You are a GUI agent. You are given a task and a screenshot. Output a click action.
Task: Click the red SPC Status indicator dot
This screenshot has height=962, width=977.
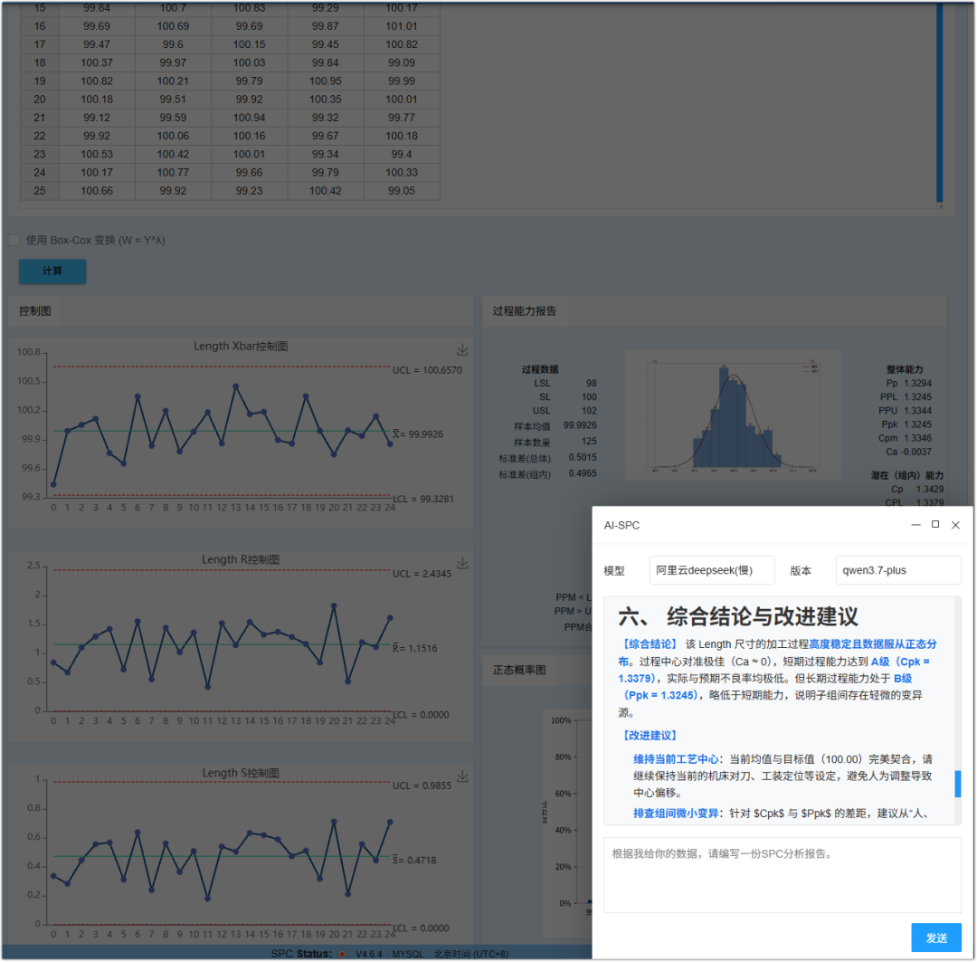(342, 954)
